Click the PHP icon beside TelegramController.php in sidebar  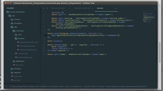pyautogui.click(x=18, y=50)
